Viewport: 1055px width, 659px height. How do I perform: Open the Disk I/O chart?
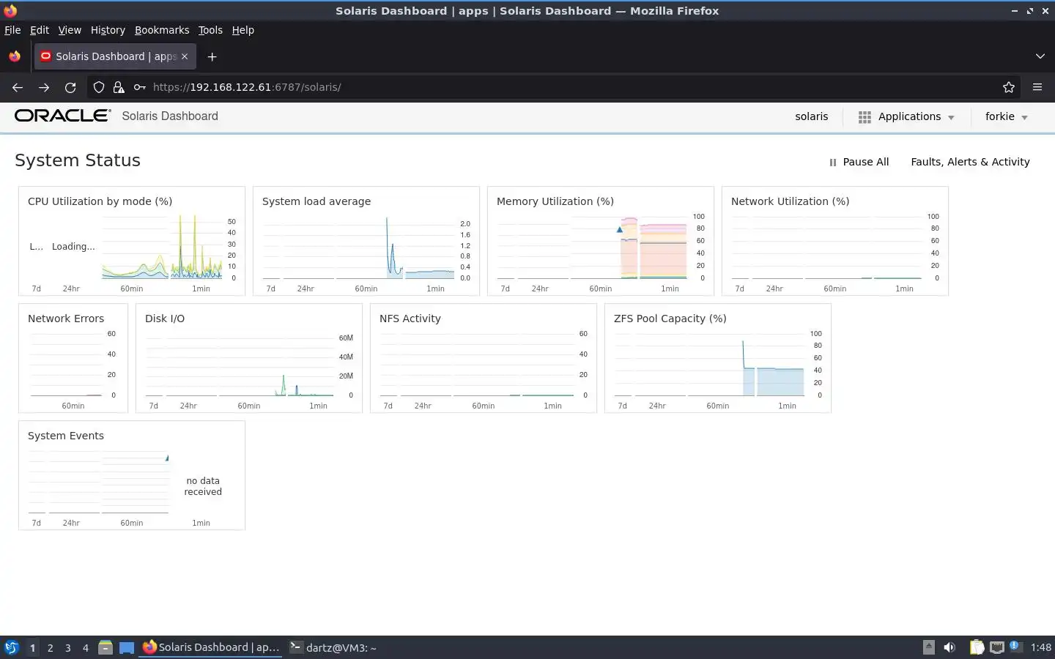tap(249, 358)
